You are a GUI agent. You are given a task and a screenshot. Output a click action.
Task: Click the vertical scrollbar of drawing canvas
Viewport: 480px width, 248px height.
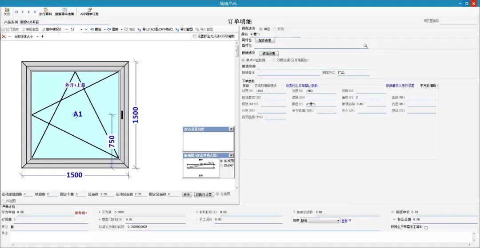tap(236, 115)
